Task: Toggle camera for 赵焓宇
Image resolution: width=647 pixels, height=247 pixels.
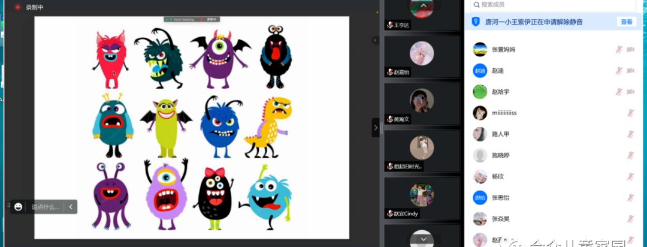Action: click(x=630, y=92)
